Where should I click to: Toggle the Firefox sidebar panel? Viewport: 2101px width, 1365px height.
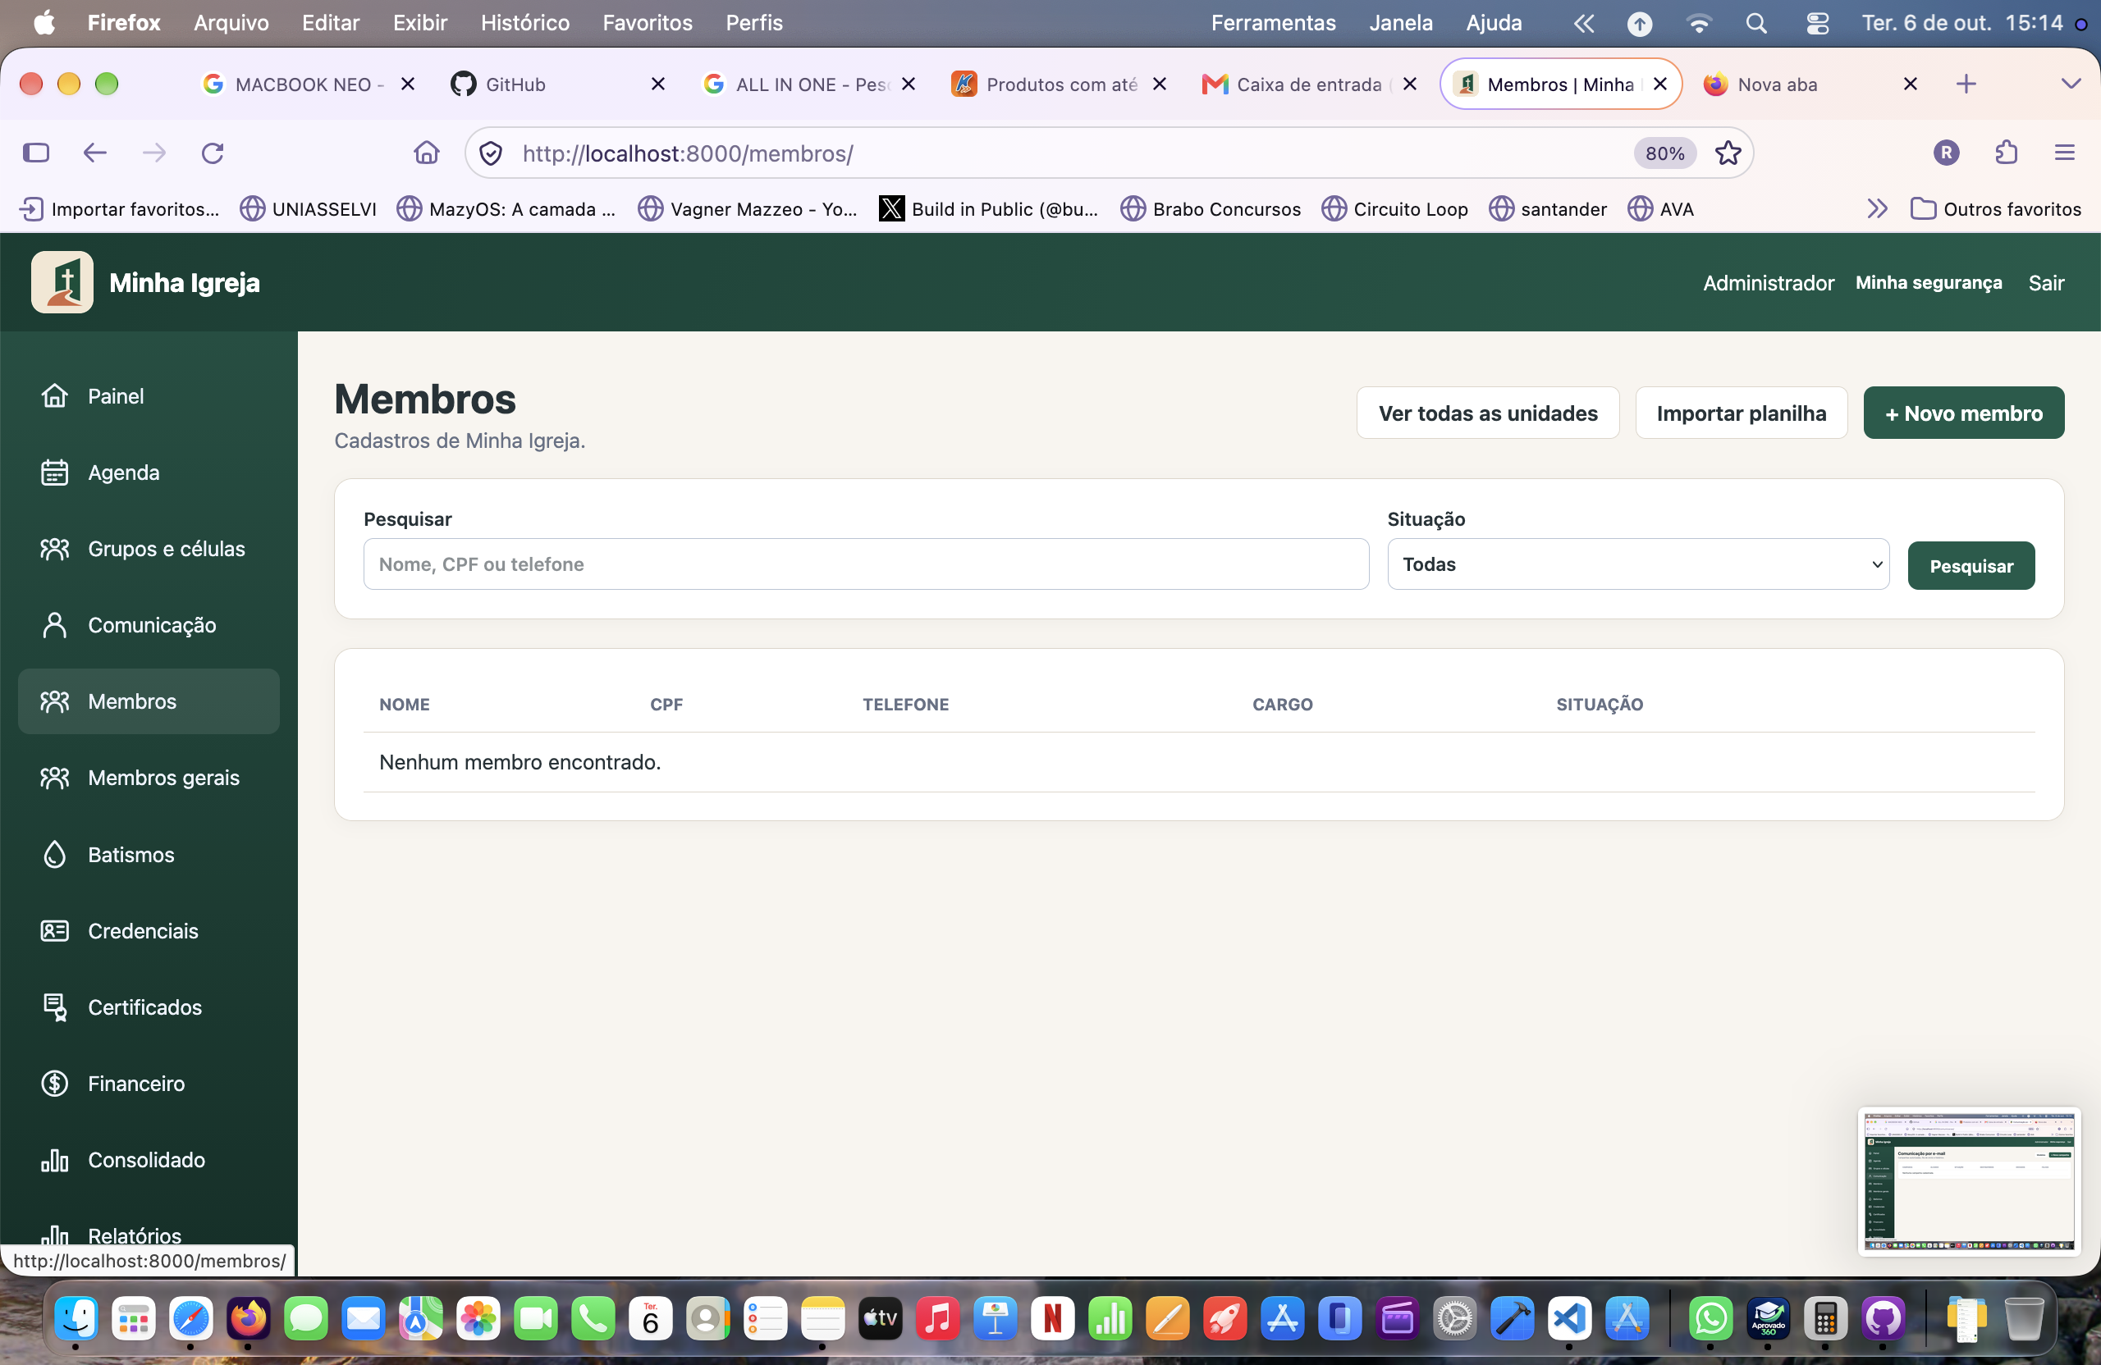pyautogui.click(x=36, y=153)
